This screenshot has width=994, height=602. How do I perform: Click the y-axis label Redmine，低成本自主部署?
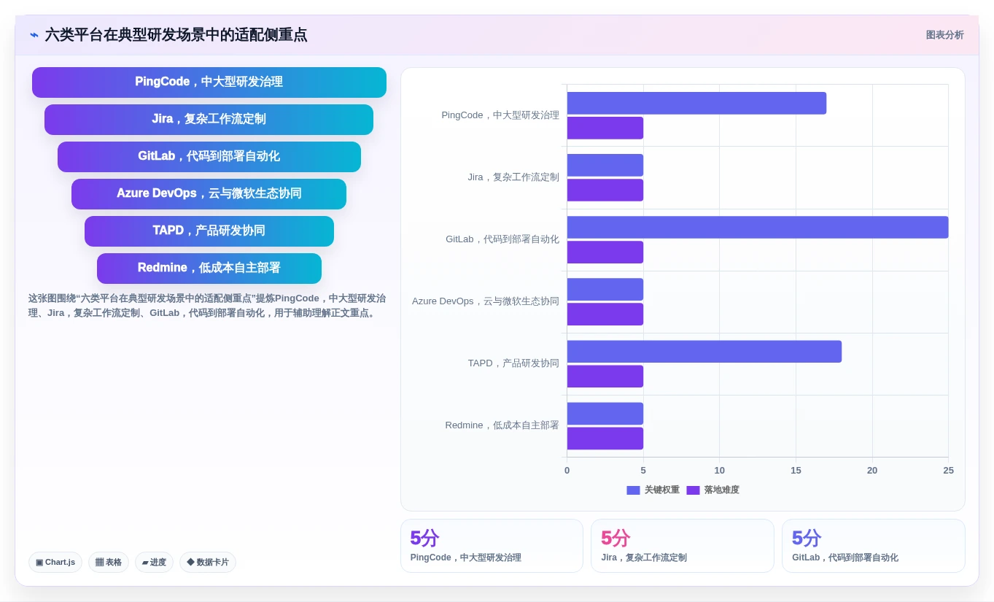pos(502,425)
